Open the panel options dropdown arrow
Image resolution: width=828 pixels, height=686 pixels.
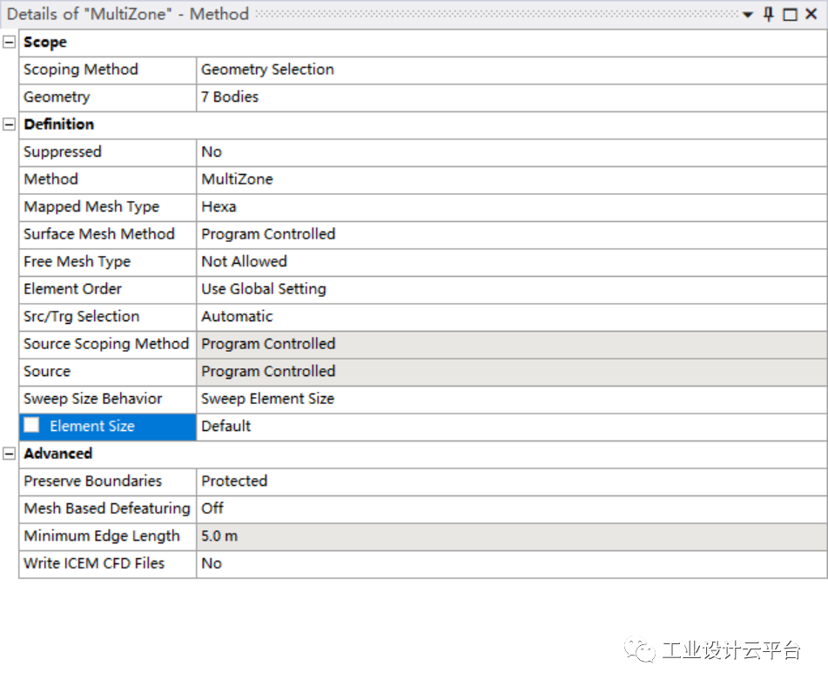point(748,15)
